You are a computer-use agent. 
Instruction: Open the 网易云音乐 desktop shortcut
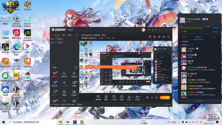pyautogui.click(x=16, y=34)
